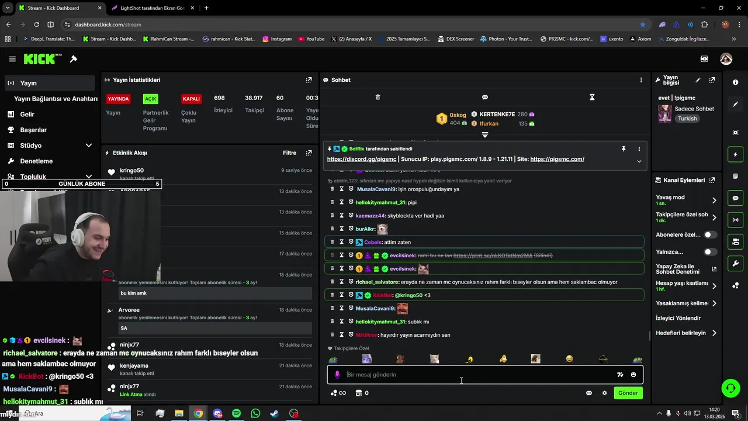748x421 pixels.
Task: Expand the Stüdyo sidebar section
Action: click(89, 146)
